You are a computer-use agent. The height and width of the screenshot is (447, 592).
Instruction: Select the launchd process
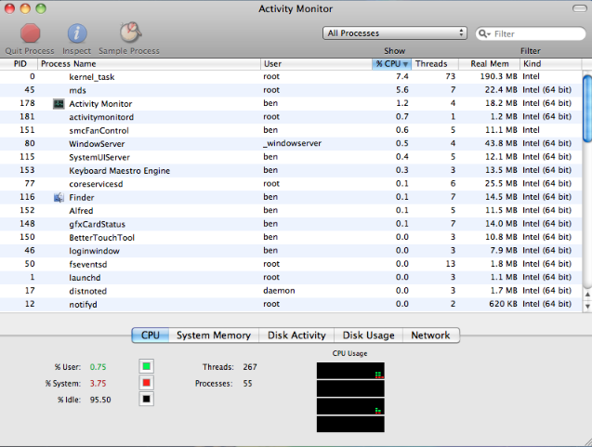[x=291, y=278]
